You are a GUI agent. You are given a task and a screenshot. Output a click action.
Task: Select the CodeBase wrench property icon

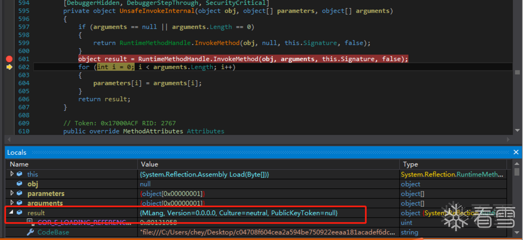[x=30, y=232]
